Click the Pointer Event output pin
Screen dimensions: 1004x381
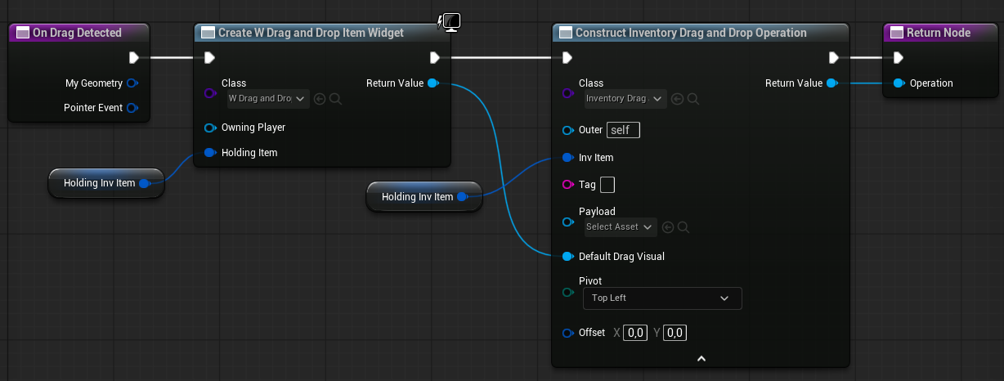pyautogui.click(x=132, y=108)
